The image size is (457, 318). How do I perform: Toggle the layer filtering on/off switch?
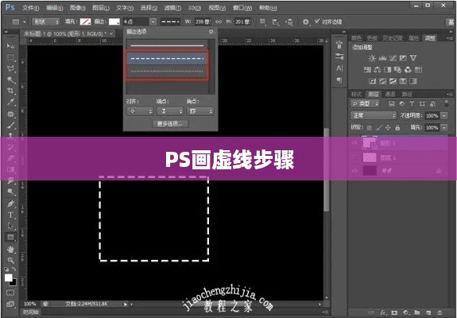(x=446, y=103)
